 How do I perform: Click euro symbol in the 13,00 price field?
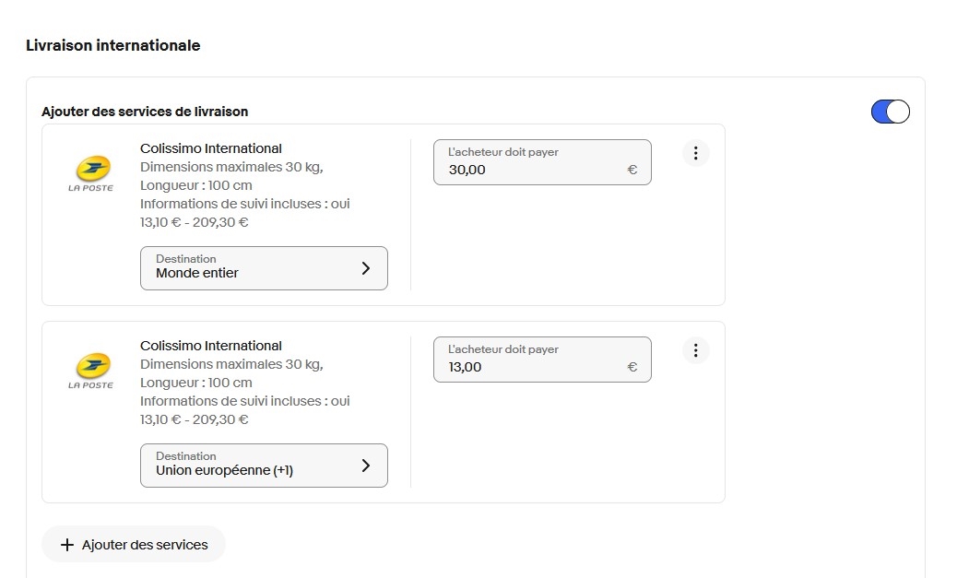pos(632,367)
